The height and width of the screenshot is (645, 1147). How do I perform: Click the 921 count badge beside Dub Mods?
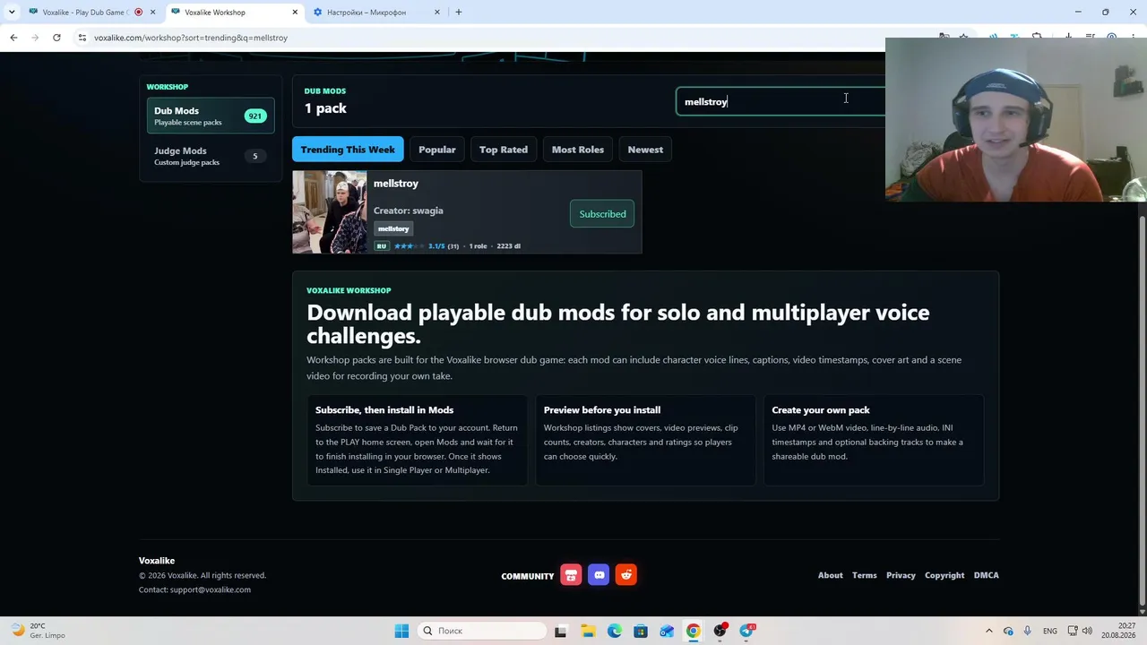(255, 116)
